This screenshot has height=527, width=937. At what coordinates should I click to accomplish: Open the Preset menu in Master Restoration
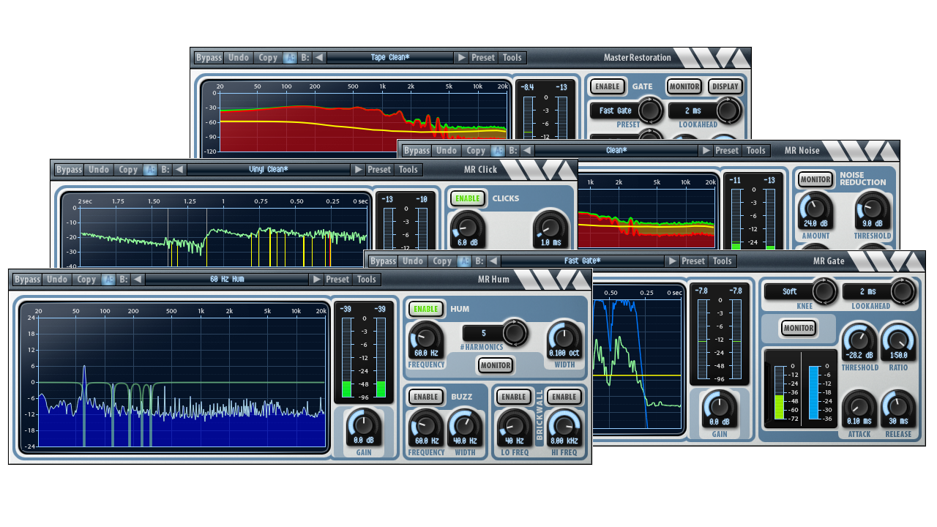(483, 57)
